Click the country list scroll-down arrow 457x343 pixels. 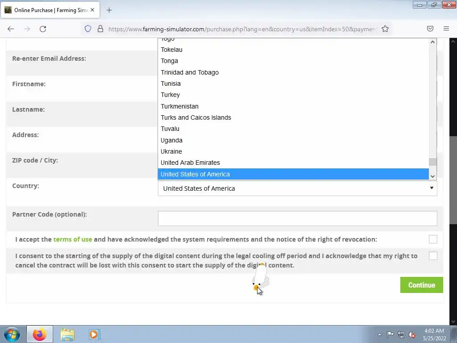pyautogui.click(x=432, y=176)
